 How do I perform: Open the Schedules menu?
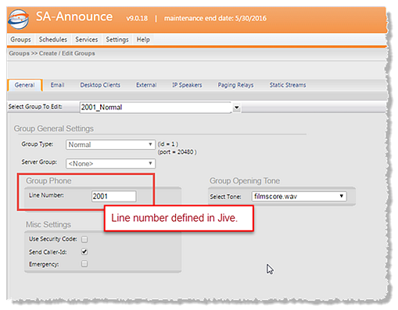pyautogui.click(x=53, y=40)
